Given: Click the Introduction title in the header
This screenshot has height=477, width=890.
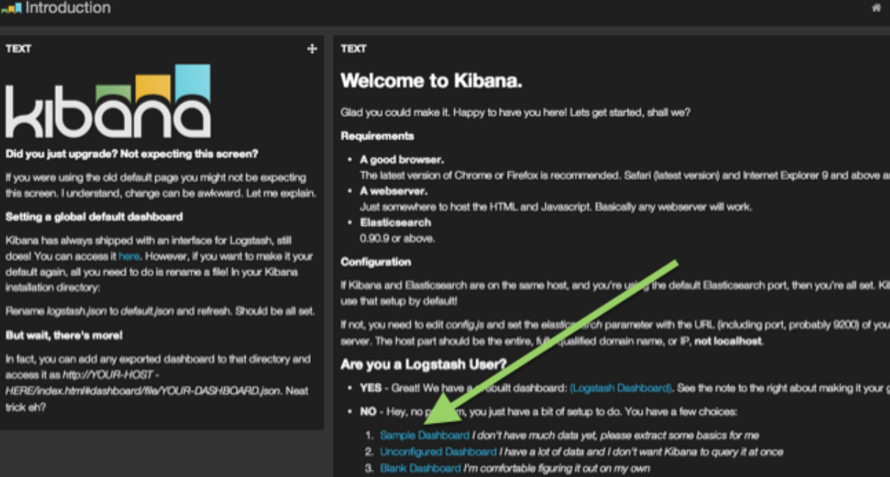Looking at the screenshot, I should [x=69, y=8].
